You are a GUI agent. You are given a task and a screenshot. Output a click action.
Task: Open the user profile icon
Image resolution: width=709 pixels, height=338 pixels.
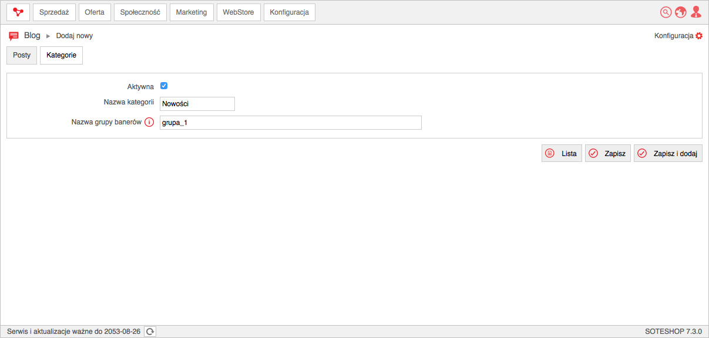pyautogui.click(x=696, y=12)
